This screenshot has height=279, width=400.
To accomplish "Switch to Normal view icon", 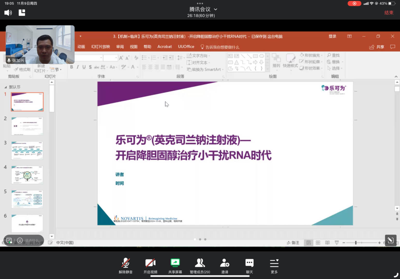I will click(x=308, y=243).
